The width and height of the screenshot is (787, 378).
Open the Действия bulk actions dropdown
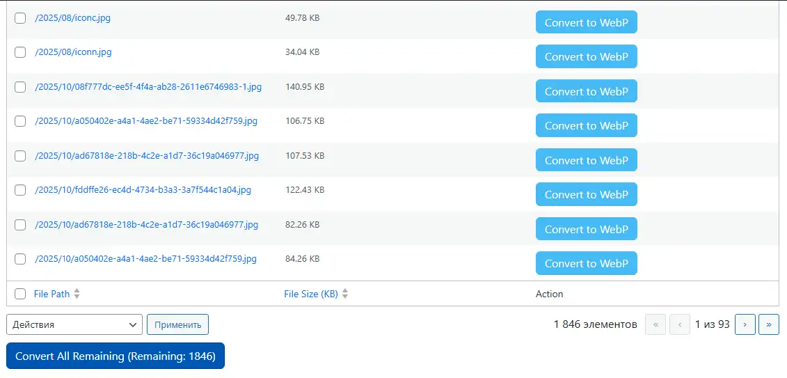point(74,324)
